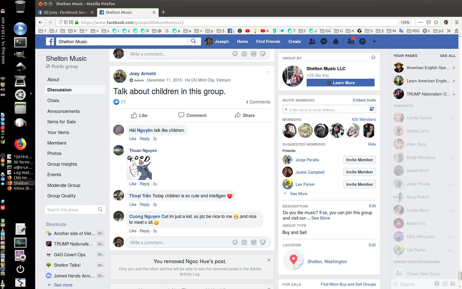Image resolution: width=462 pixels, height=289 pixels.
Task: Share the post about children
Action: (x=245, y=115)
